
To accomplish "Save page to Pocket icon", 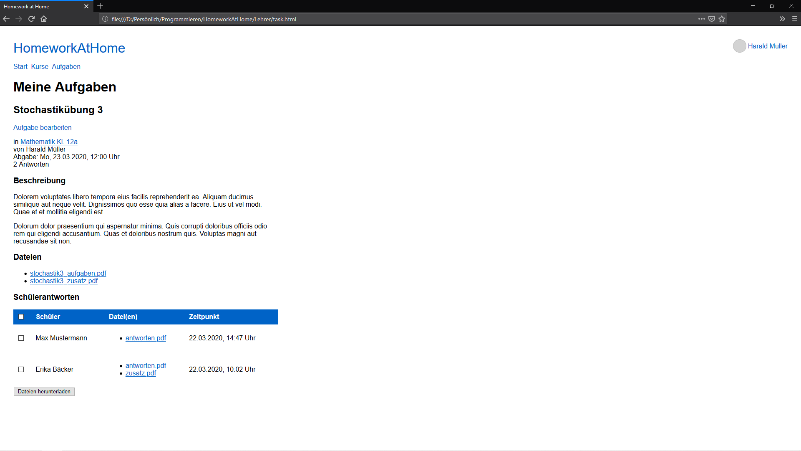I will (x=712, y=19).
